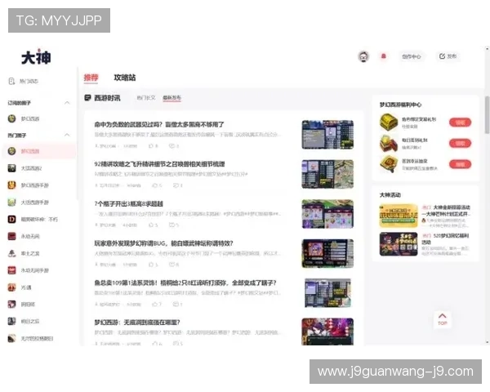
Task: Open post 梦幻西游:无底洞到底强在哪里
Action: pyautogui.click(x=137, y=323)
